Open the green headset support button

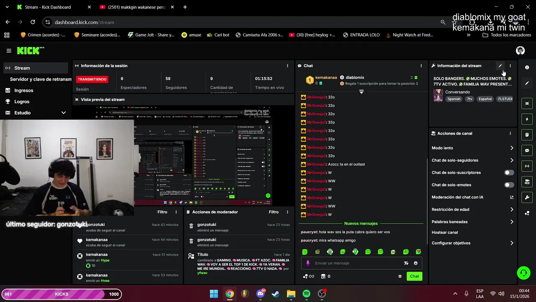pos(523,273)
